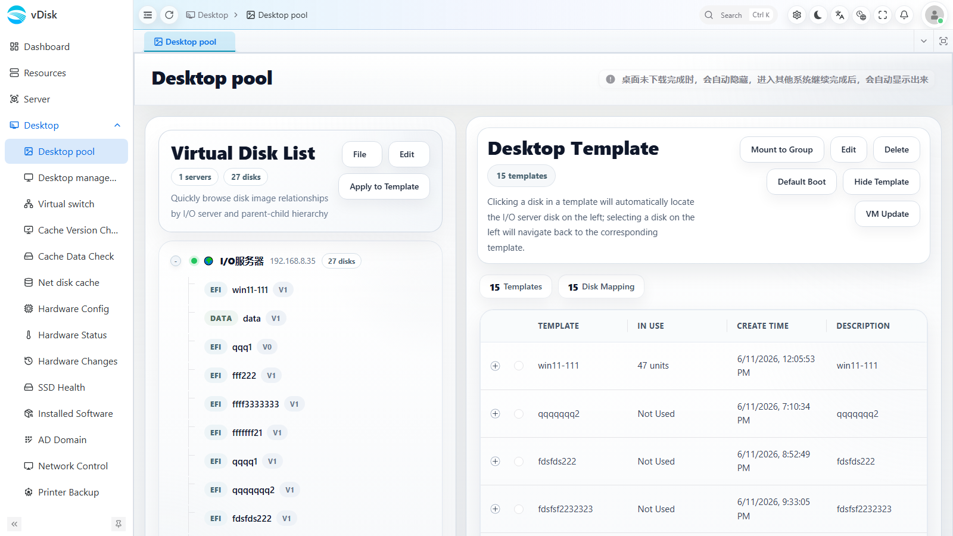Click the Mount to Group button
The image size is (953, 536).
point(782,149)
